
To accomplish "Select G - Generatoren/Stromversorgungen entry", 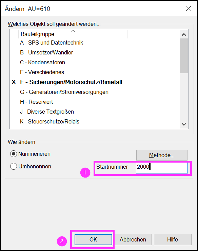I will [64, 92].
